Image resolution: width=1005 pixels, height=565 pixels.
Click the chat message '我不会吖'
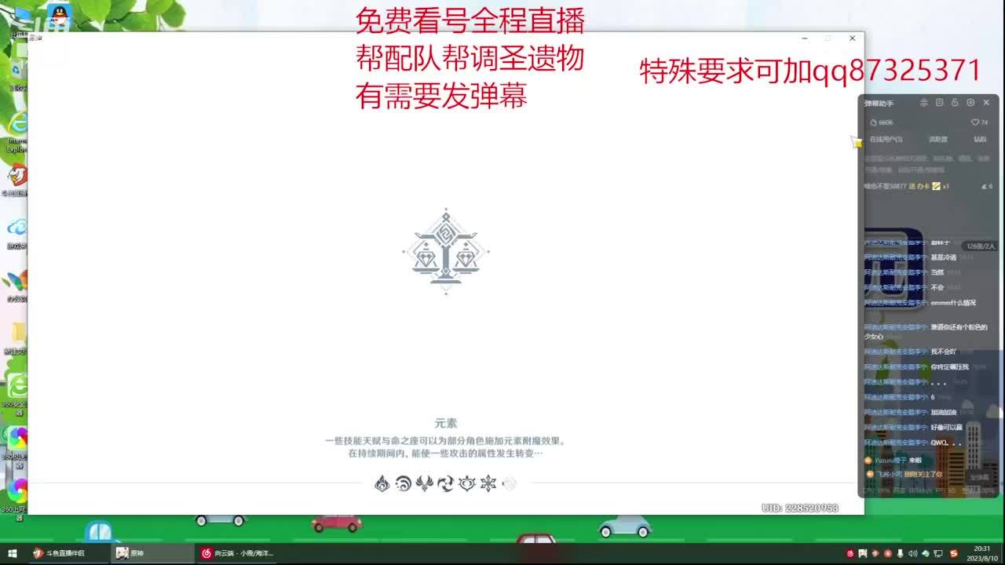pyautogui.click(x=944, y=352)
